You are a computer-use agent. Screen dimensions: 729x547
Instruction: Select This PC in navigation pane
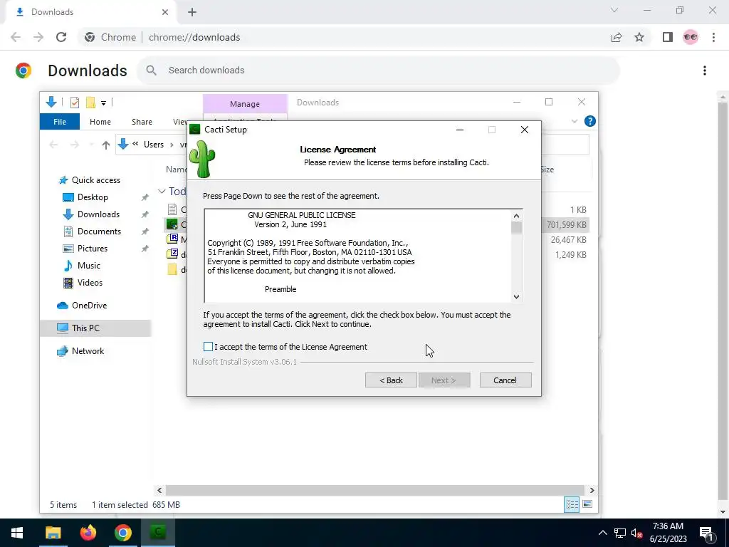pos(85,328)
